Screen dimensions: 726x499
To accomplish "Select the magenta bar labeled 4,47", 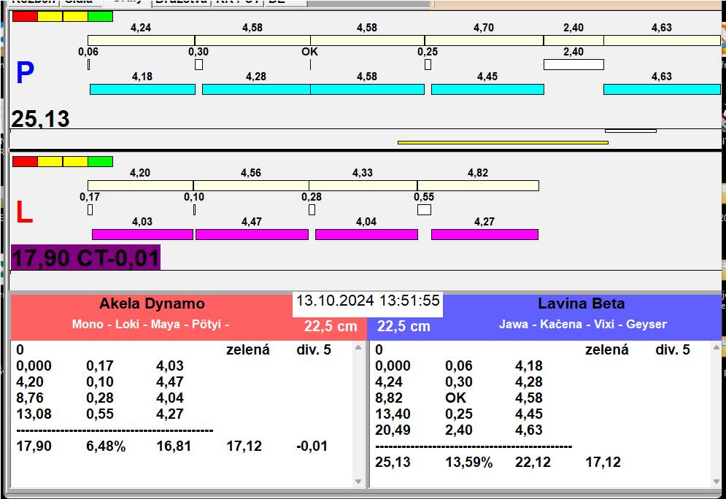I will (x=252, y=234).
